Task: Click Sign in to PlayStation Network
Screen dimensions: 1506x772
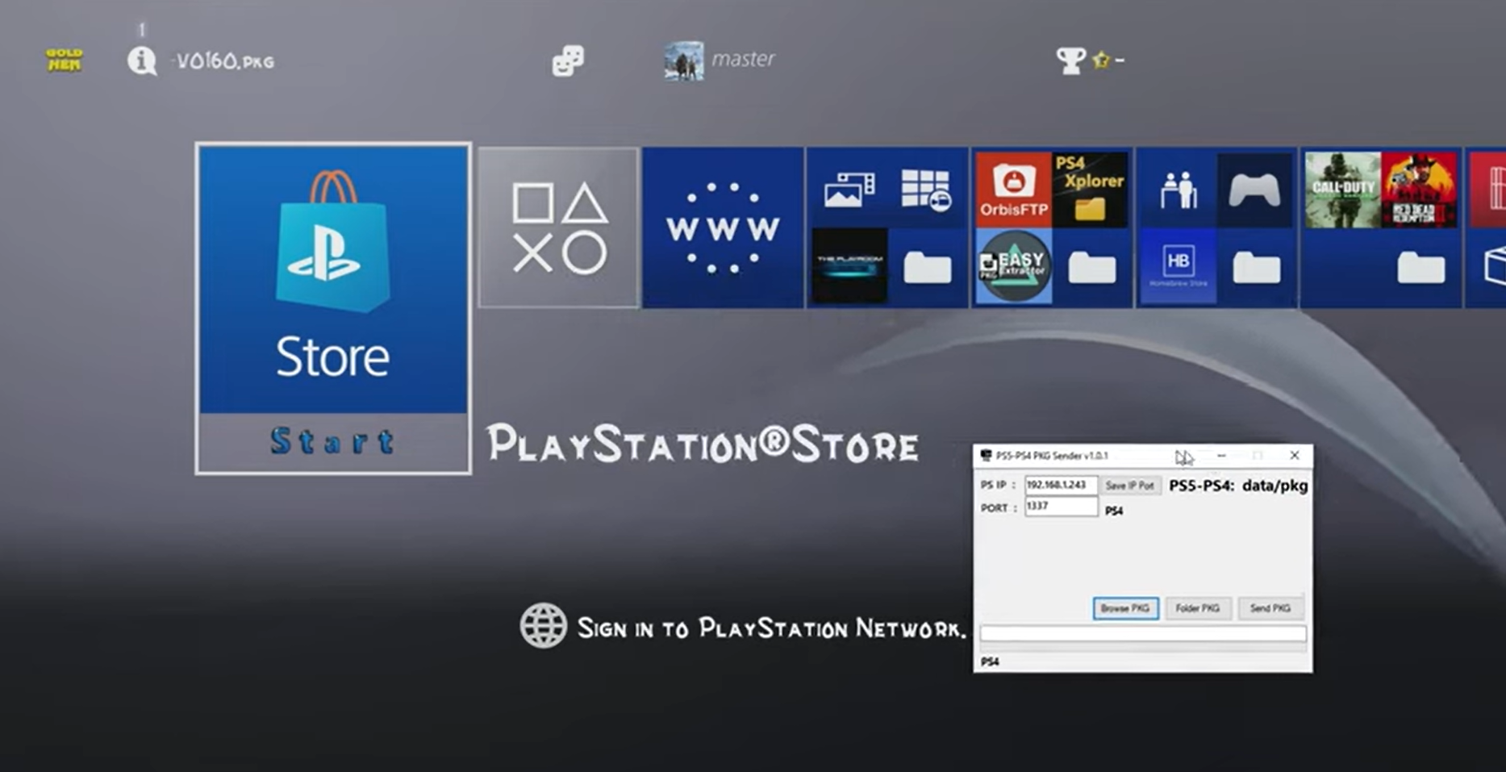Action: click(771, 628)
